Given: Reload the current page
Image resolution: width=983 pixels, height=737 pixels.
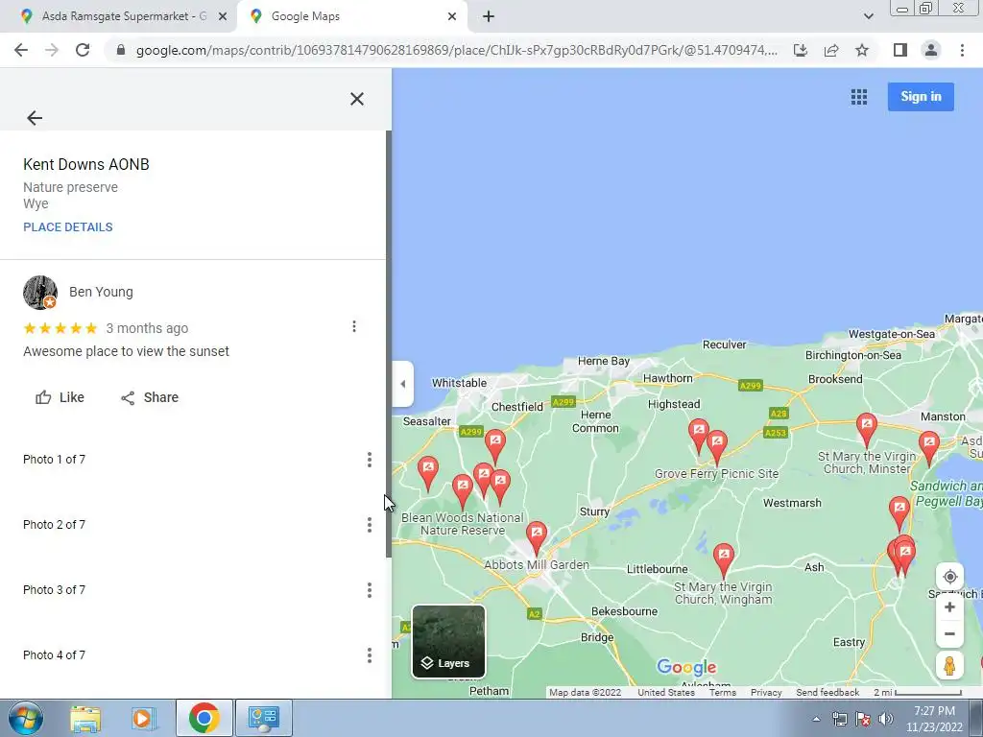Looking at the screenshot, I should click(x=83, y=50).
